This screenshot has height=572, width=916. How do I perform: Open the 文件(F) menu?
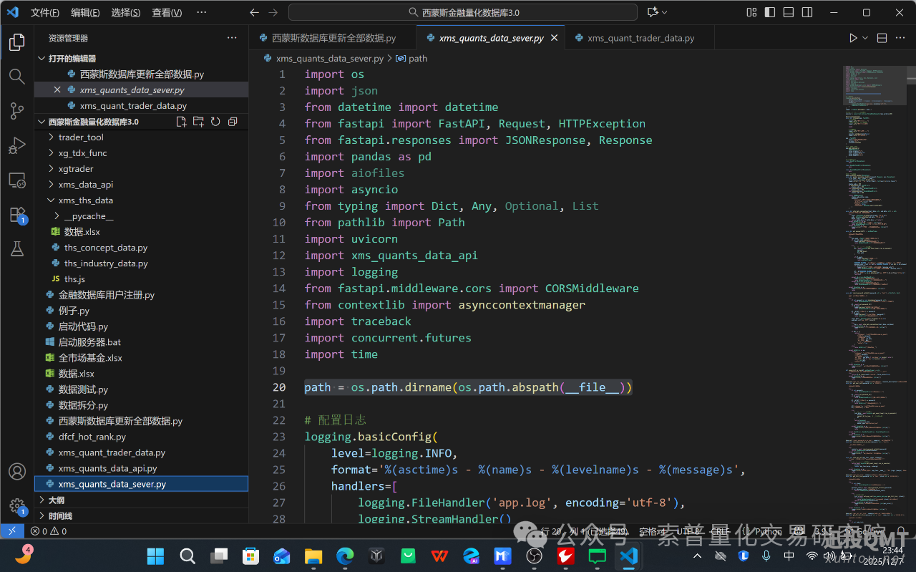coord(45,12)
